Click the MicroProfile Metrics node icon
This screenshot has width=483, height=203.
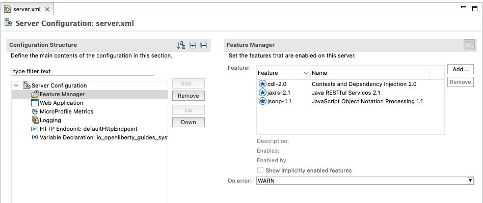[x=35, y=111]
